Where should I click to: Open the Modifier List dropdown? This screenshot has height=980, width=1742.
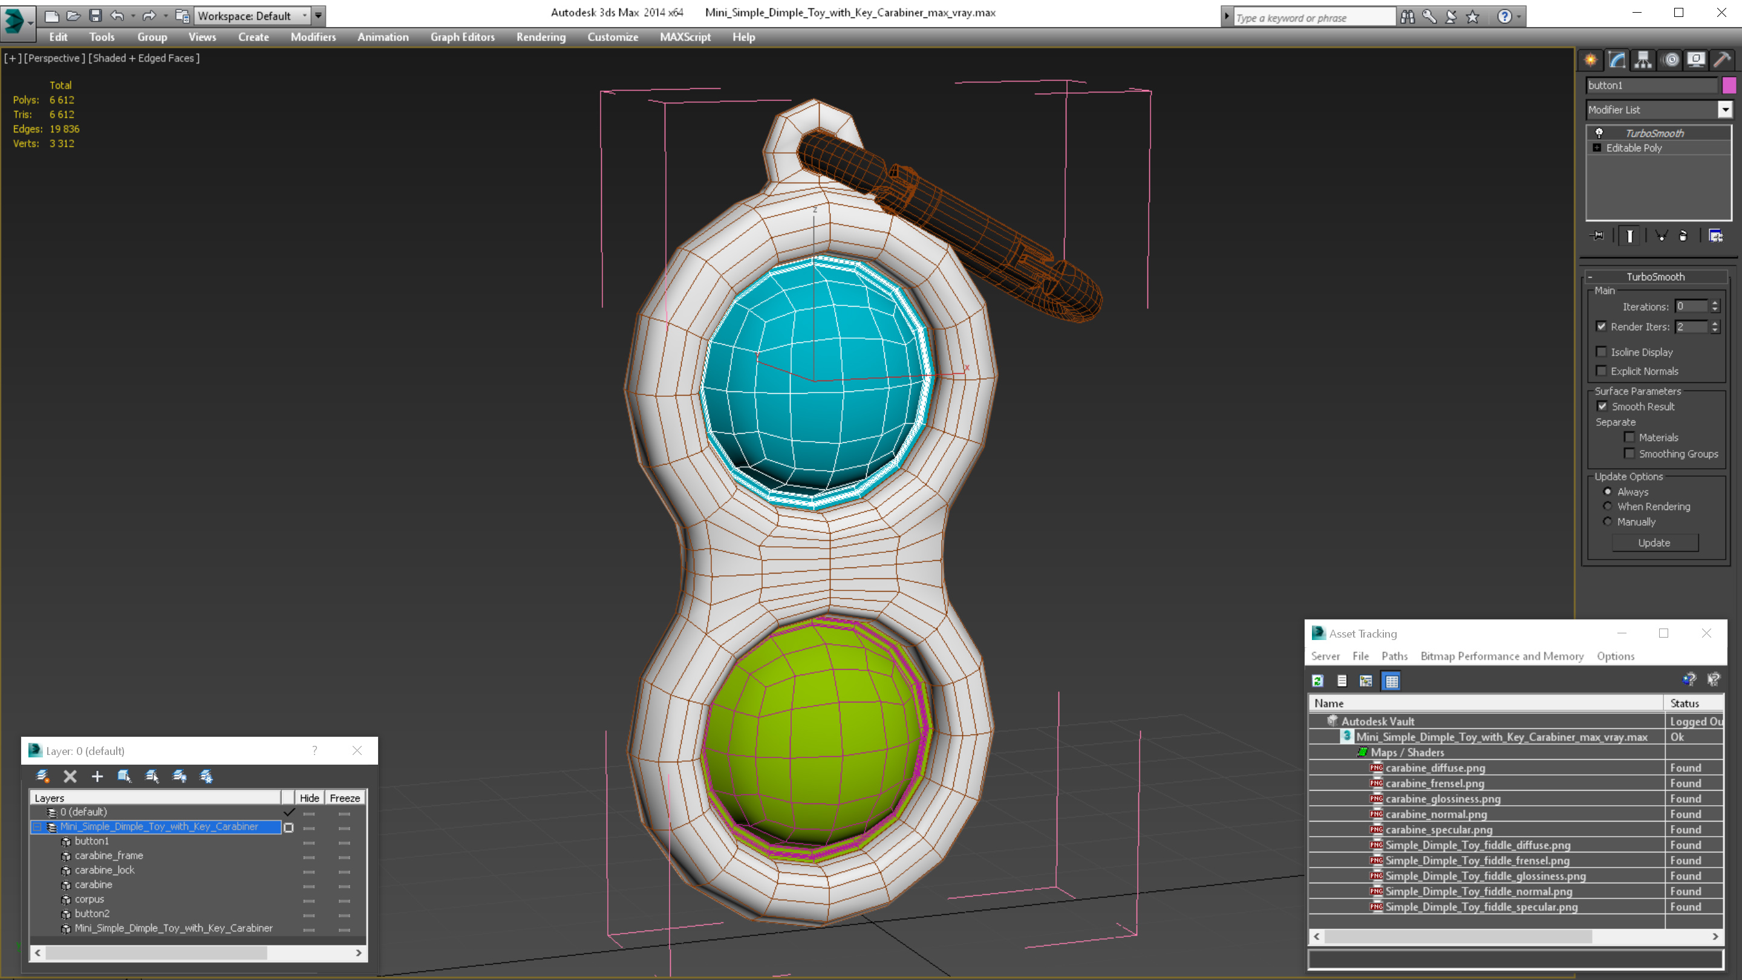1724,109
